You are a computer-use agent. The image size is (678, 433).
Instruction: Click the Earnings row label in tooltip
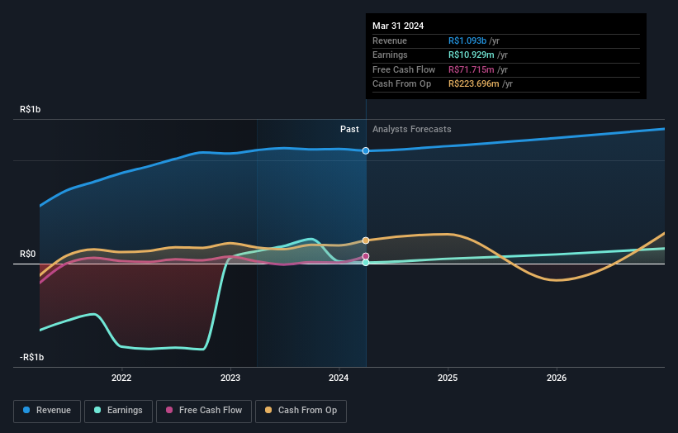point(390,55)
